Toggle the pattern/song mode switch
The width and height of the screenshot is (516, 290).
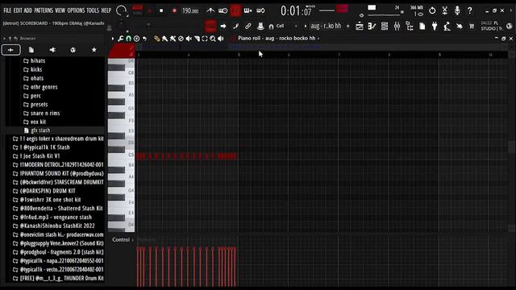[x=137, y=10]
